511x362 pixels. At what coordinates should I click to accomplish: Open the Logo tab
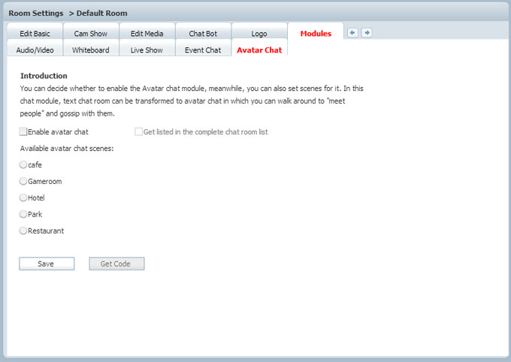(259, 34)
